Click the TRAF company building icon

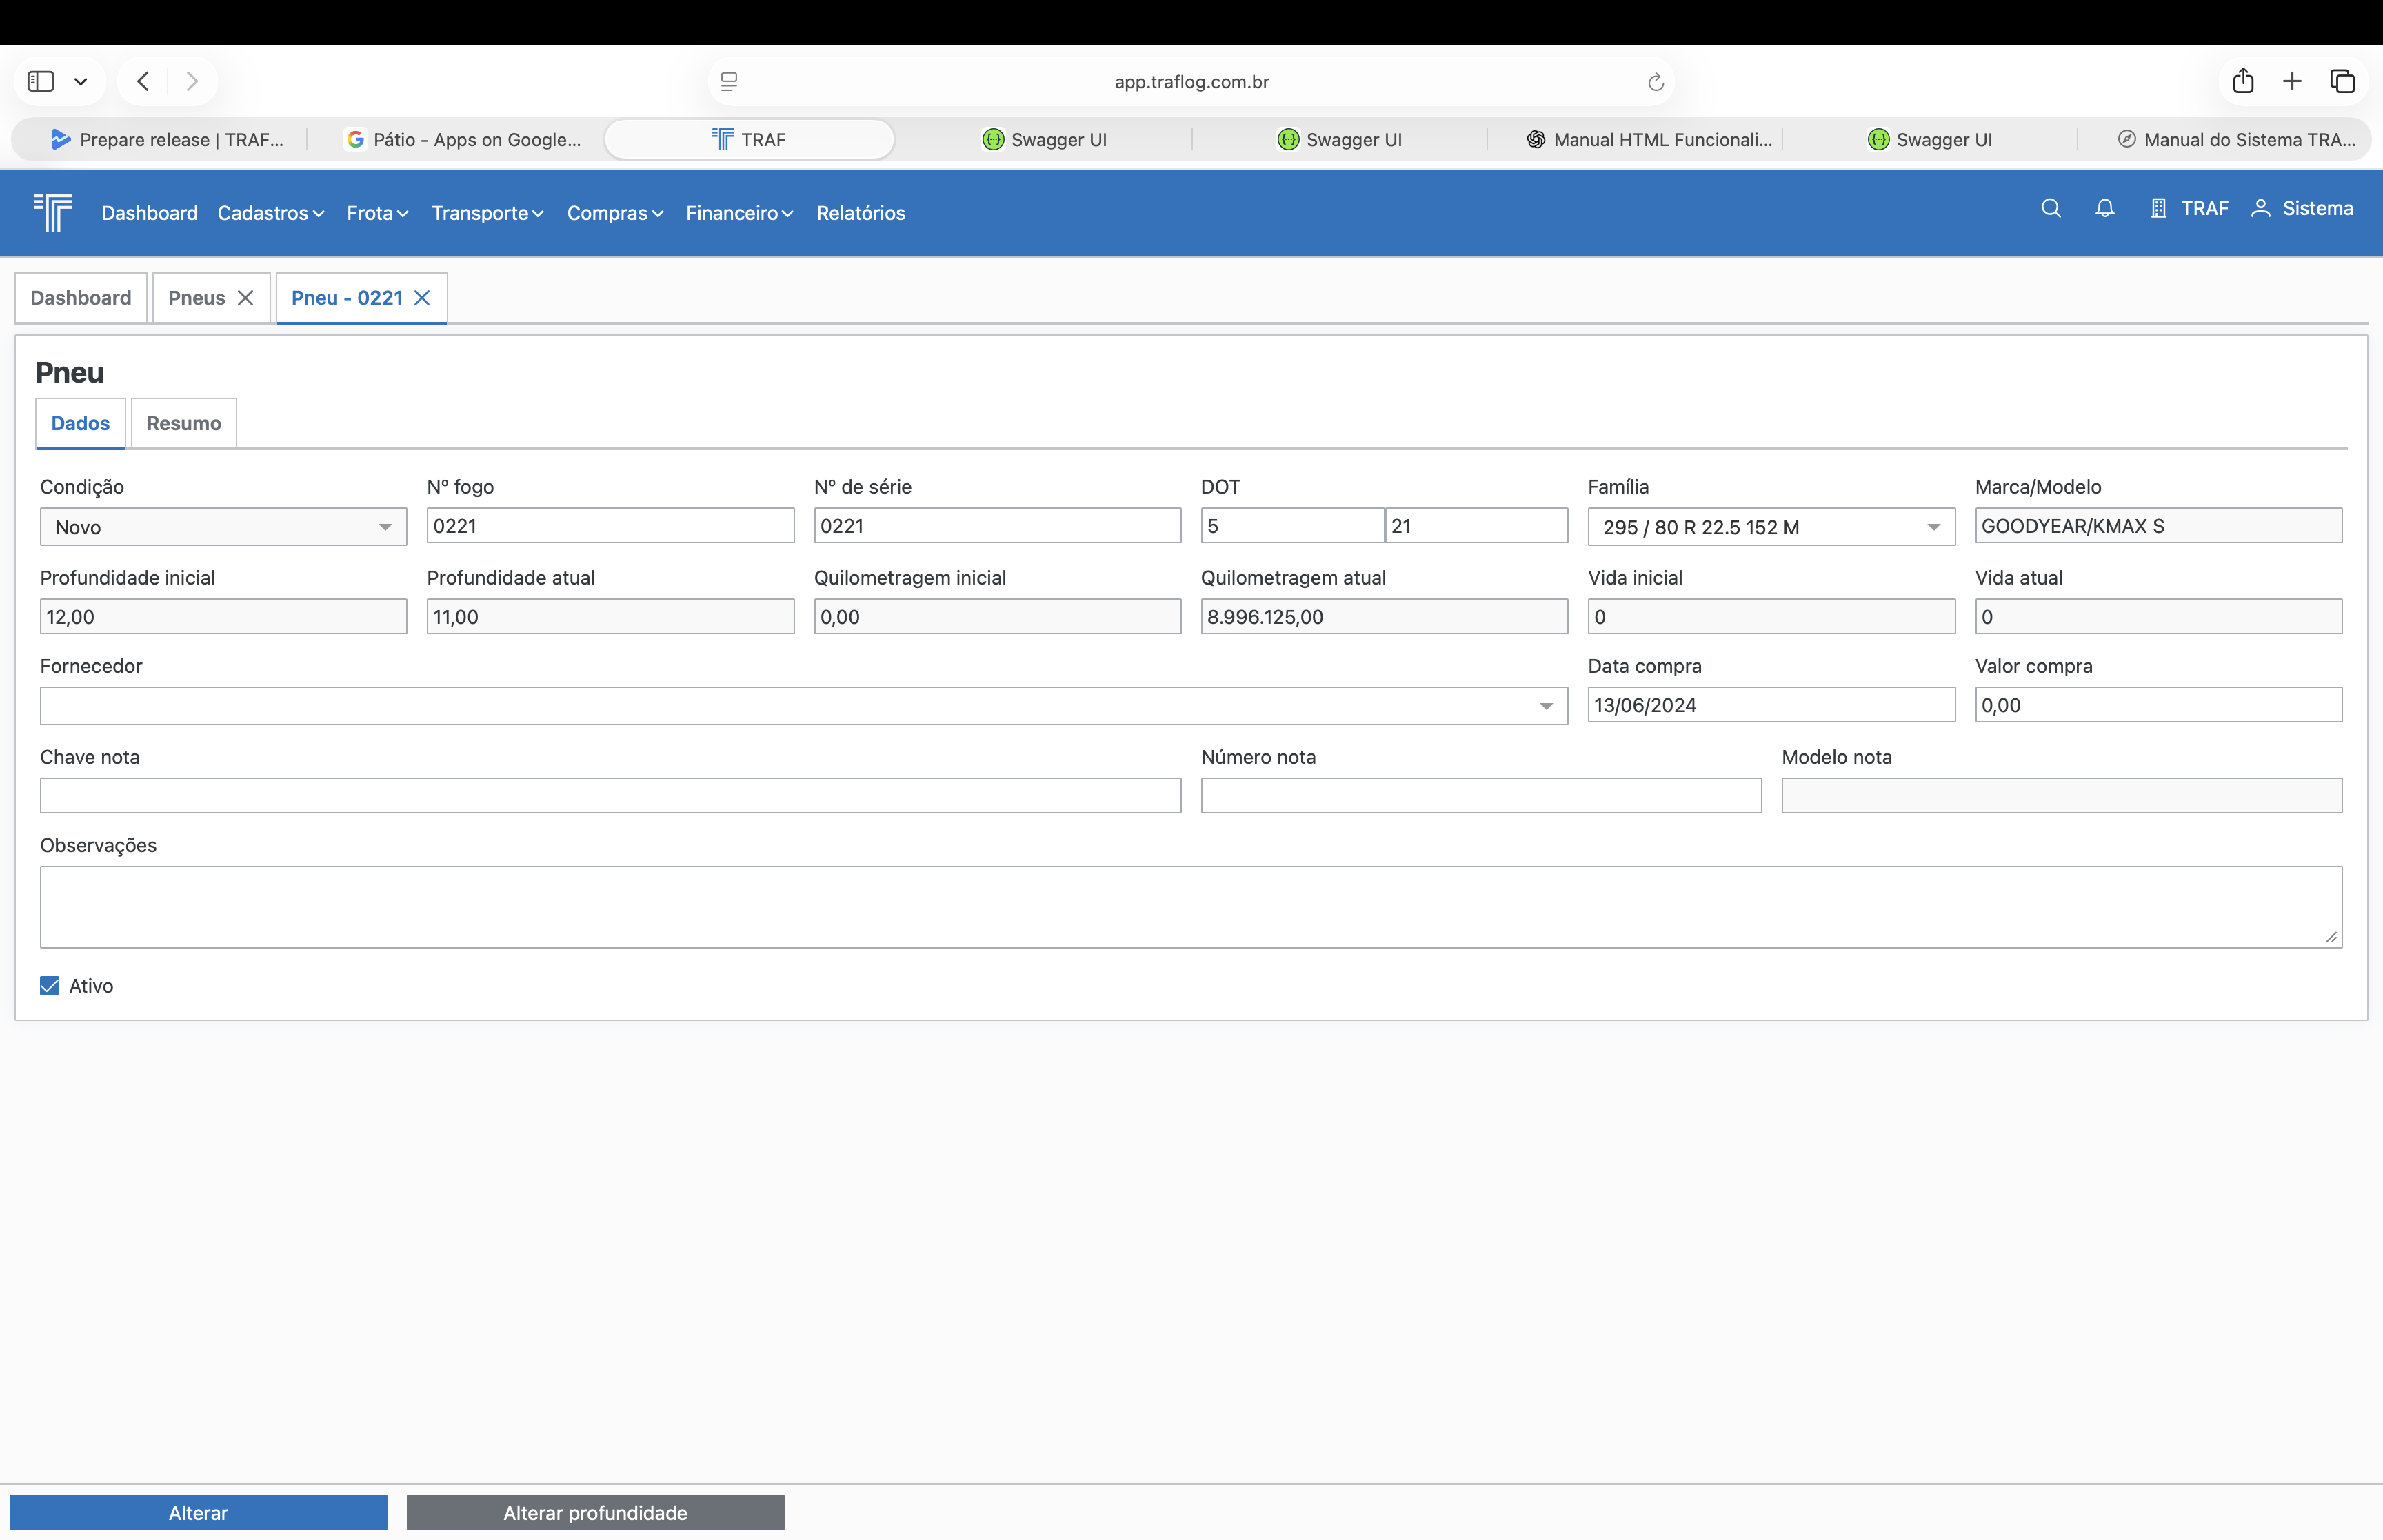click(x=2158, y=208)
